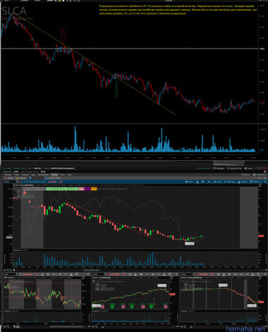Open the main chart Studies menu

243,182
